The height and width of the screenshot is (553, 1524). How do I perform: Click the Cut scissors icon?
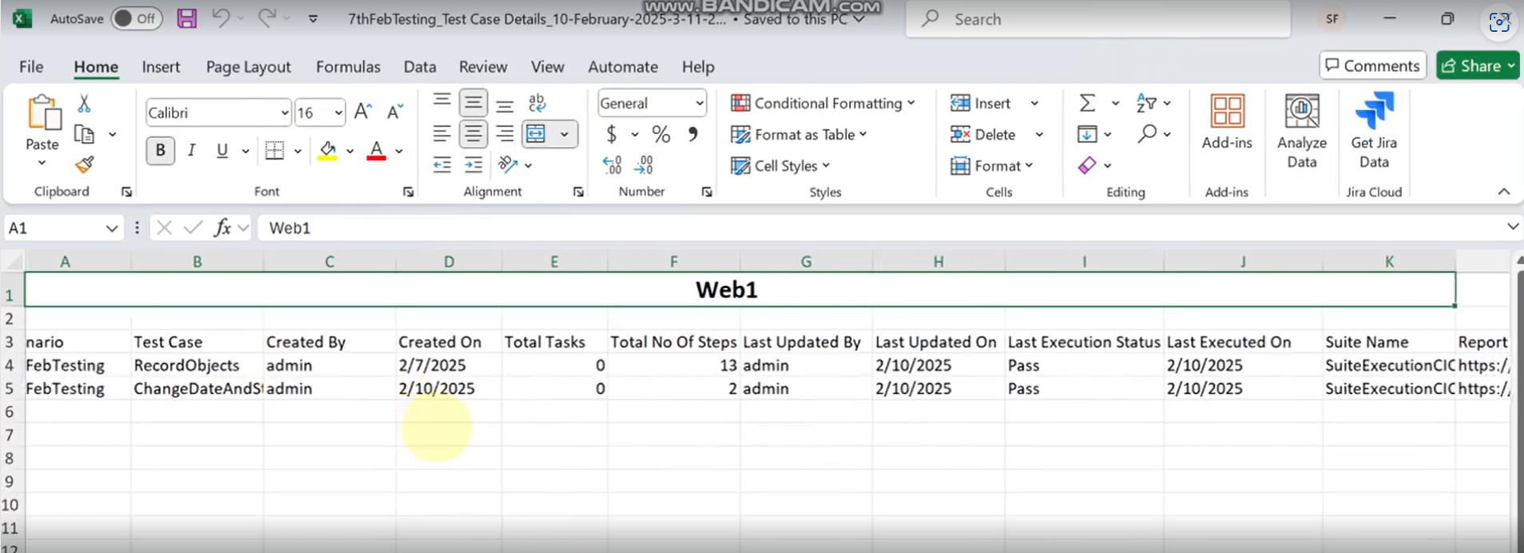pos(84,104)
